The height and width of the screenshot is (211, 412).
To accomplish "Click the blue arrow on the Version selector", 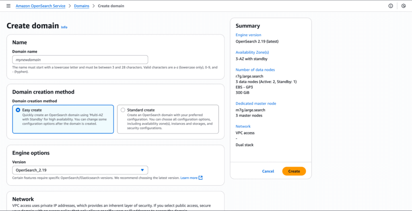I will [142, 170].
